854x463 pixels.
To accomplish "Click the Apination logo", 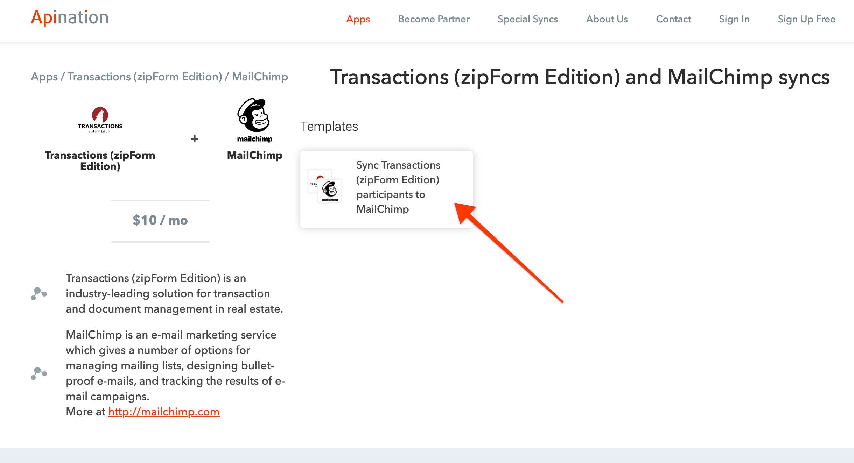I will click(70, 18).
